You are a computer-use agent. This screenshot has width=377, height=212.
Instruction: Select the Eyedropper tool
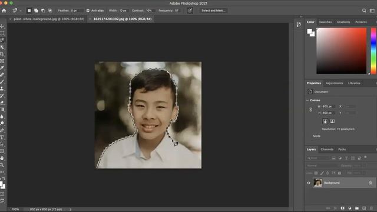pyautogui.click(x=2, y=68)
